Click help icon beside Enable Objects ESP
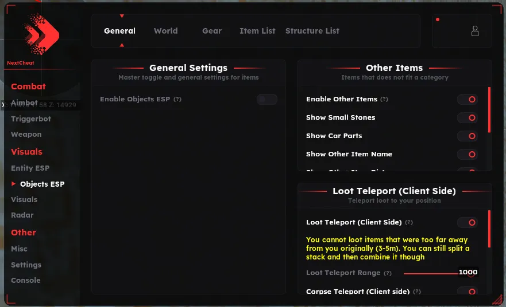 click(177, 99)
